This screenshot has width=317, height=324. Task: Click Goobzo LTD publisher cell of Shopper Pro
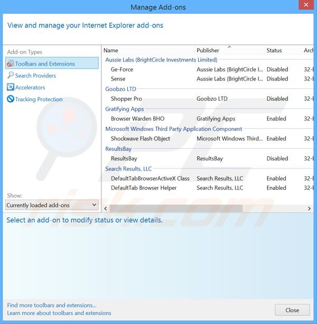tap(212, 98)
